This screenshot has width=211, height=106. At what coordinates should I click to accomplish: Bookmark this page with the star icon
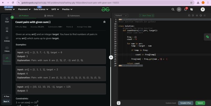[191, 3]
